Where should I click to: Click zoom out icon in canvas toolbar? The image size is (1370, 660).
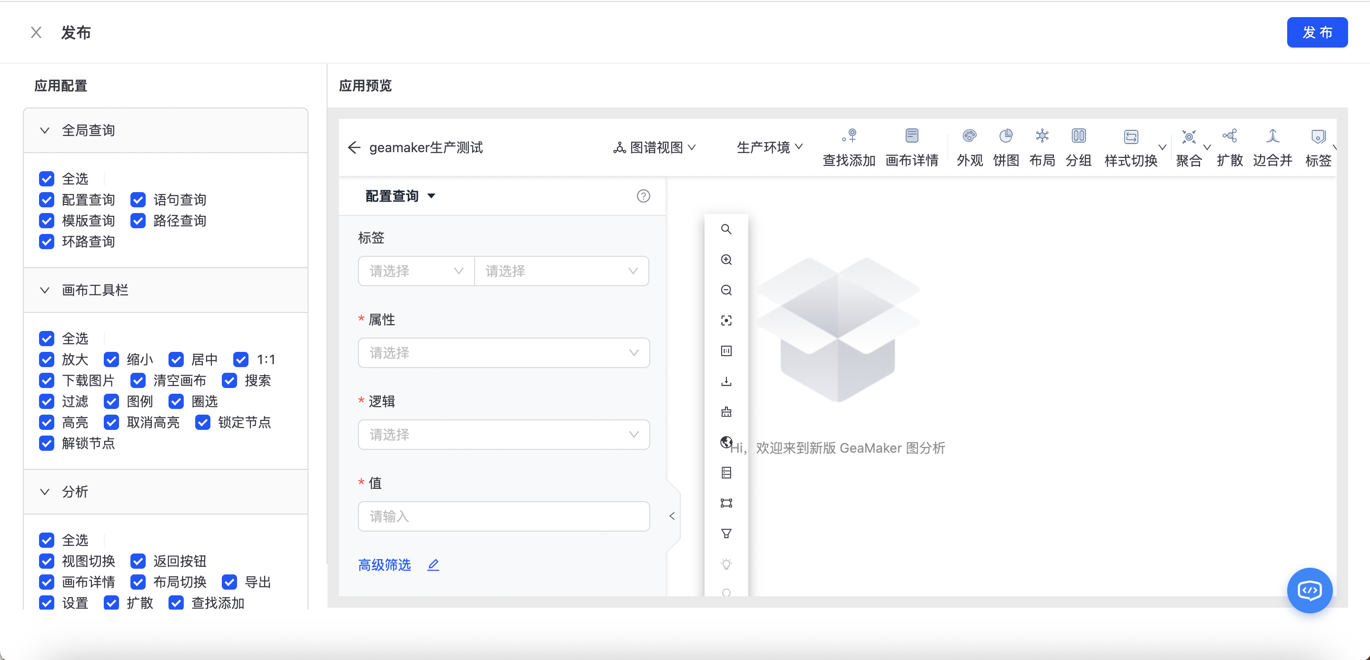(x=726, y=290)
